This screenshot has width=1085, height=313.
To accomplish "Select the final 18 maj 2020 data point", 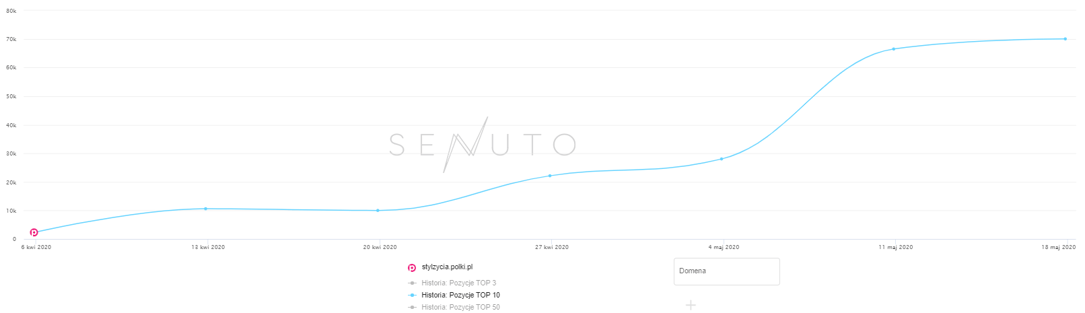I will (x=1065, y=39).
